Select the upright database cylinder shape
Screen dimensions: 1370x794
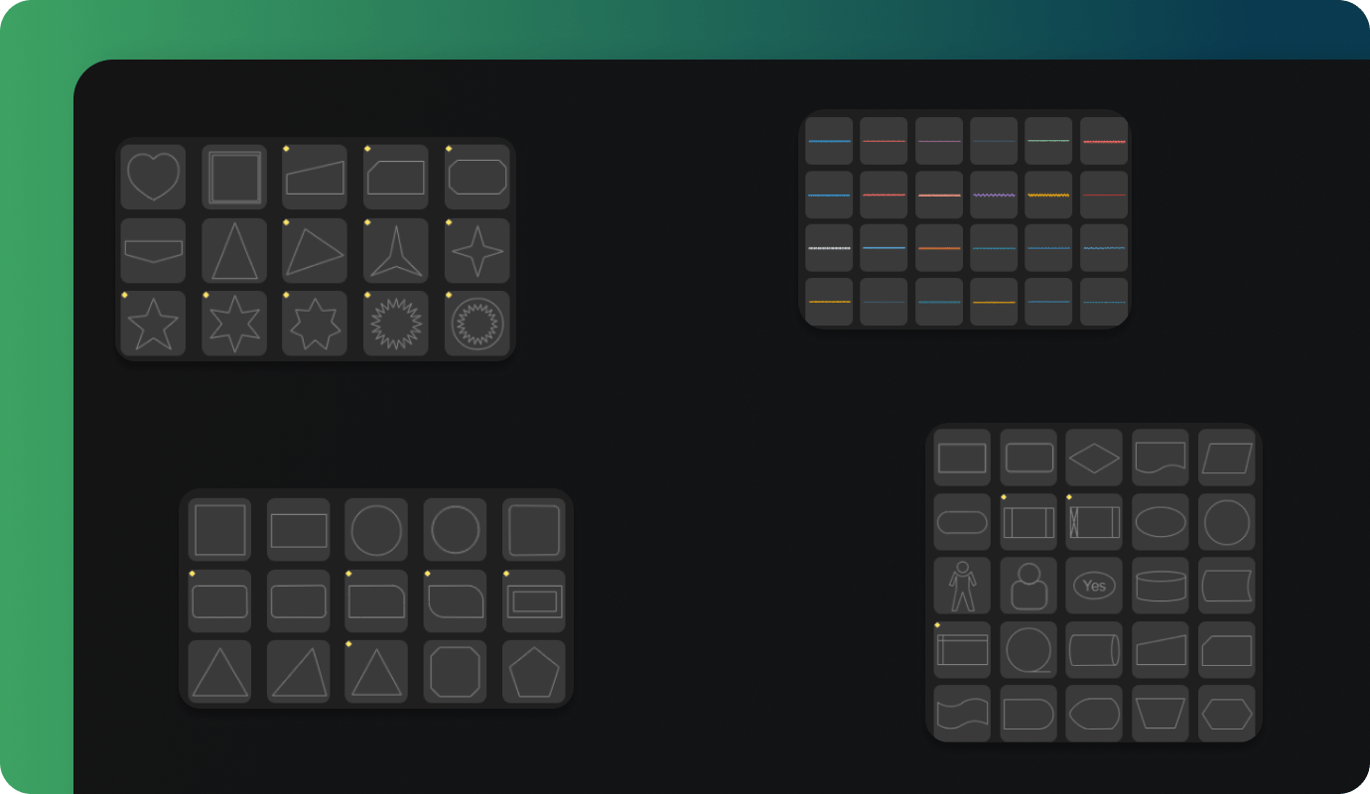click(x=1161, y=586)
